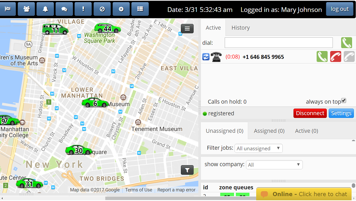Switch to the History tab
The image size is (356, 201).
pos(241,28)
